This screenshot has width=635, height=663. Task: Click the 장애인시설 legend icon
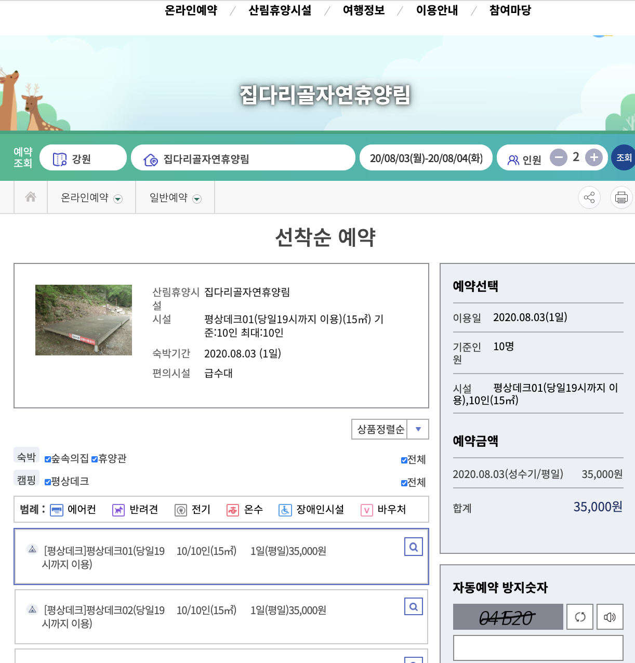(x=285, y=510)
